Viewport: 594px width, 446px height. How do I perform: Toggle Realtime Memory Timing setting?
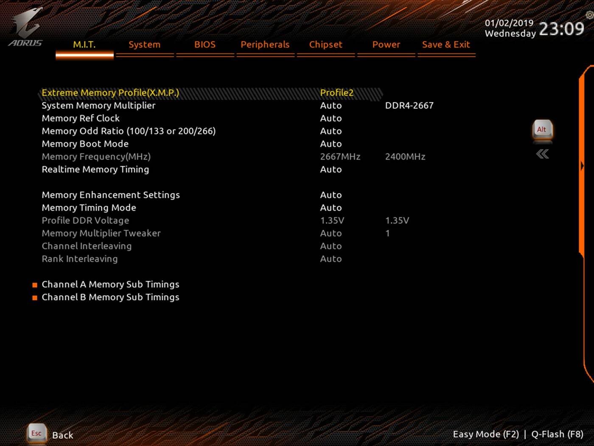click(x=331, y=169)
